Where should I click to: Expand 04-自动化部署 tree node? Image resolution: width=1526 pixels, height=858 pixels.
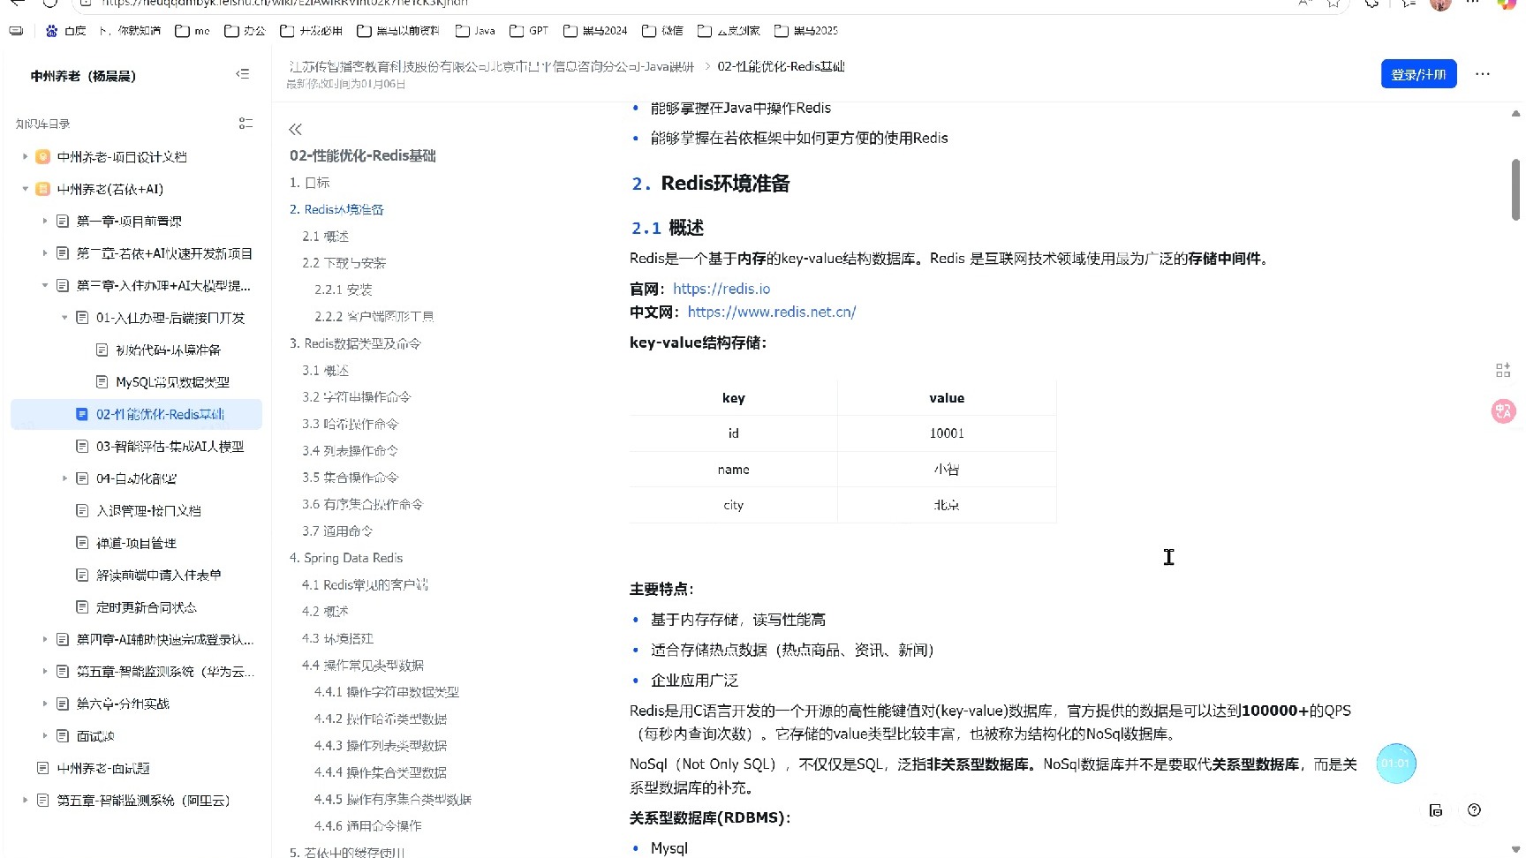coord(64,478)
